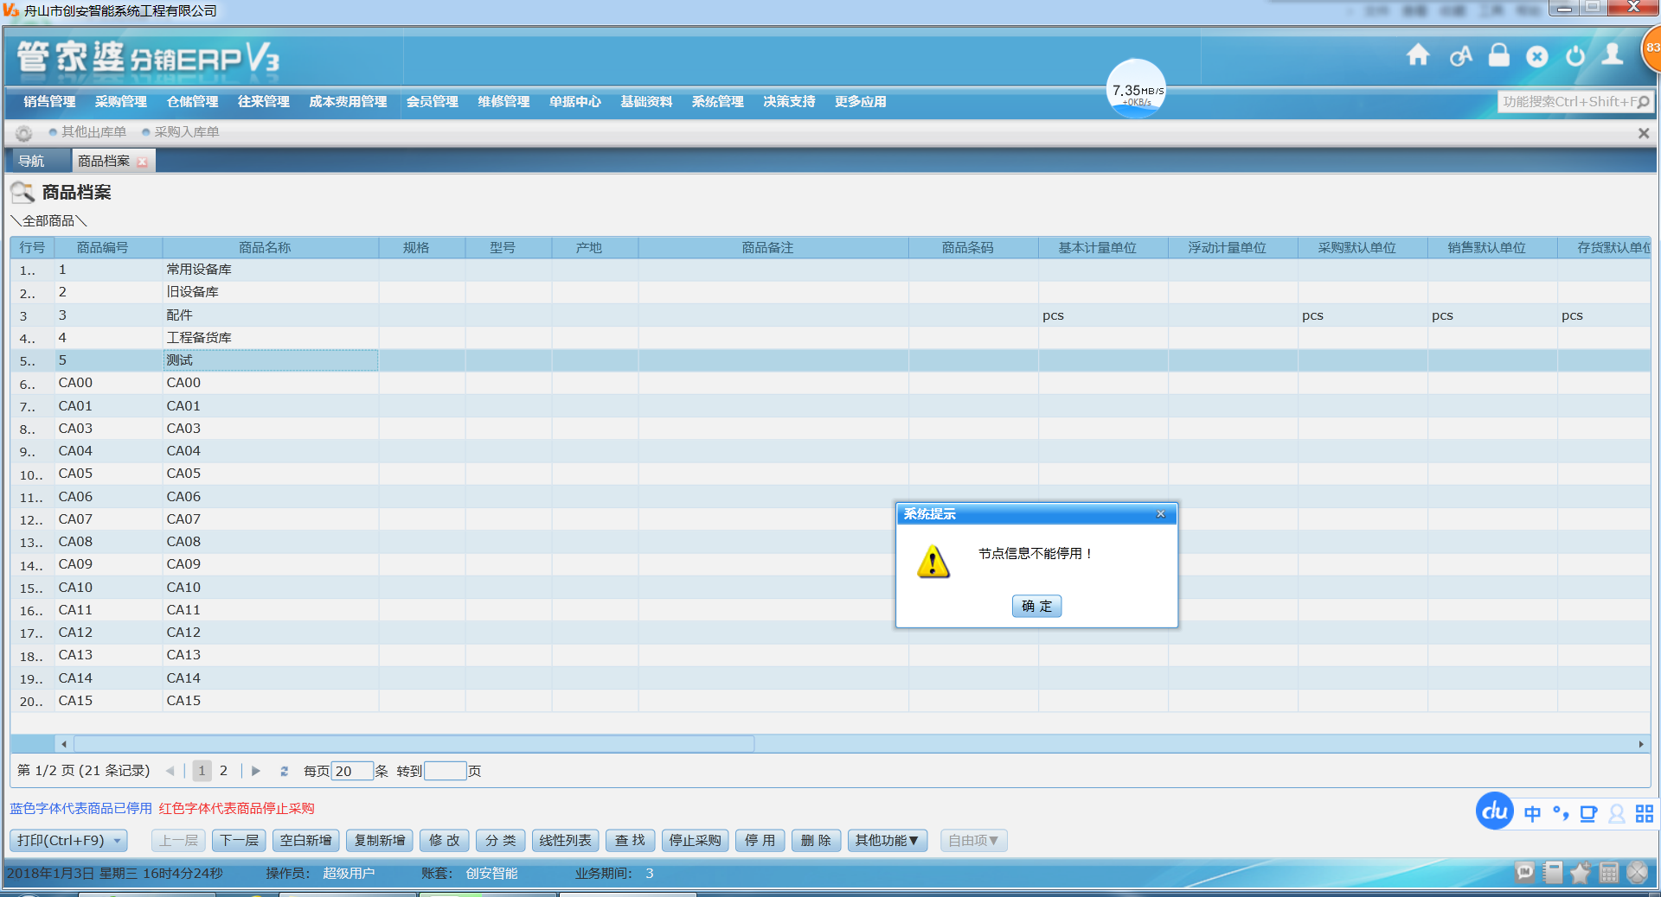Close the 商品档案 tab

tap(143, 162)
